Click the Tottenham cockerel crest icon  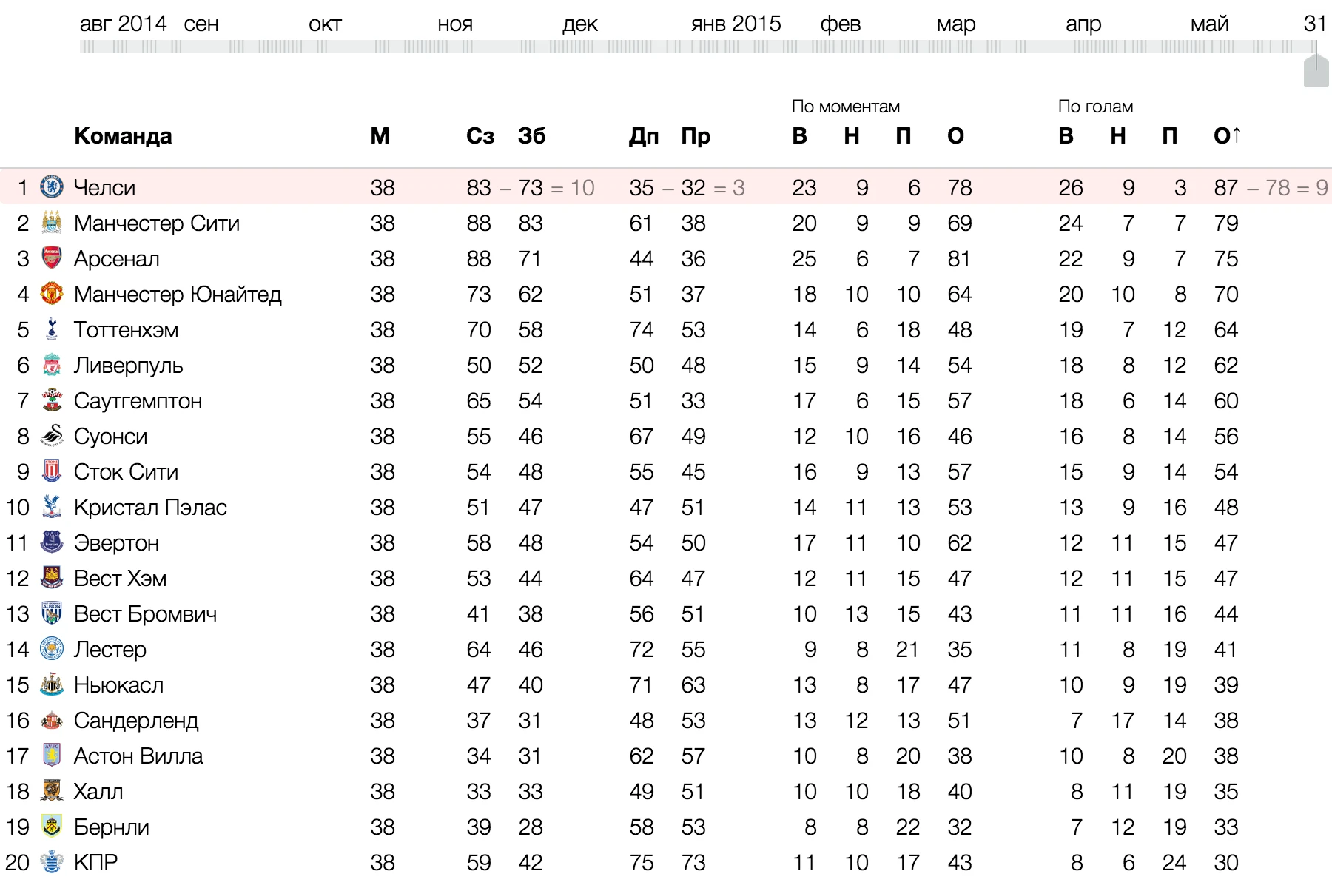(x=52, y=329)
